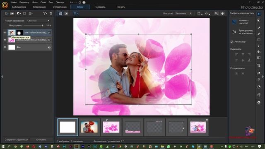
Task: Click the distortion transform icon
Action: (x=234, y=32)
